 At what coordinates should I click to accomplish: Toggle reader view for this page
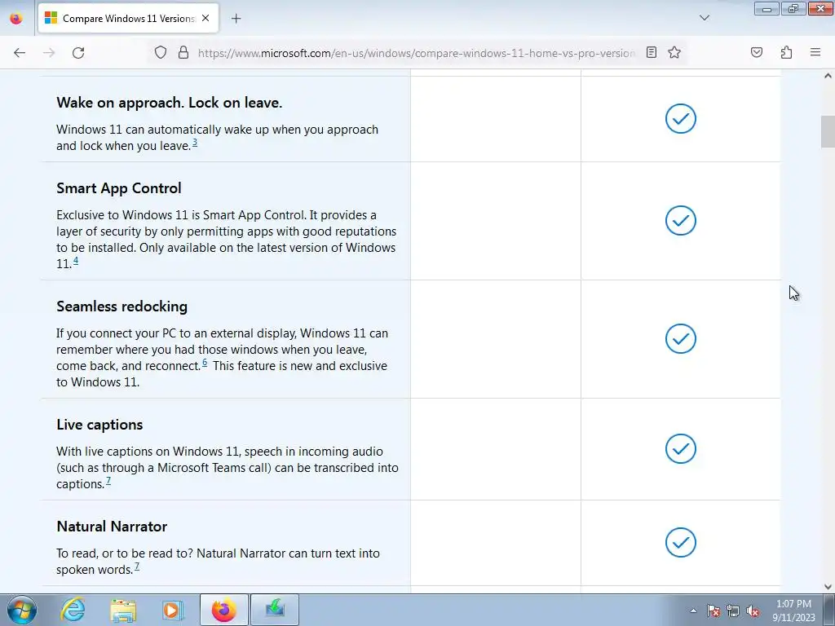(x=652, y=52)
